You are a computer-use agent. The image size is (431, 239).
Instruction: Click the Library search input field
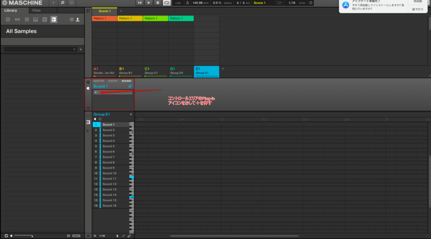pos(38,49)
